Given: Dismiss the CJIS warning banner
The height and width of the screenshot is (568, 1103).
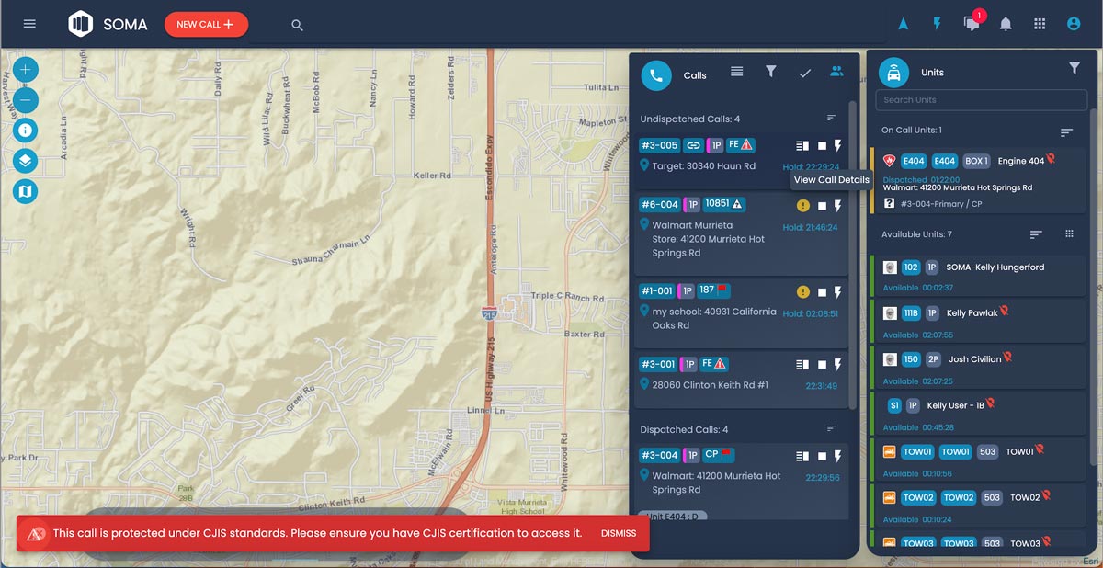Looking at the screenshot, I should (x=619, y=534).
